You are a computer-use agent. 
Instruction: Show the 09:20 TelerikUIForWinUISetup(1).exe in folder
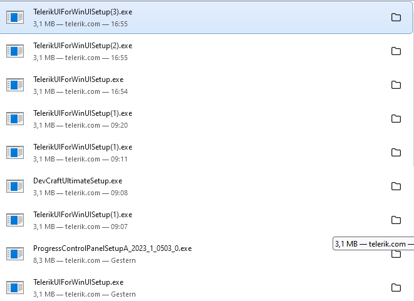pos(396,119)
